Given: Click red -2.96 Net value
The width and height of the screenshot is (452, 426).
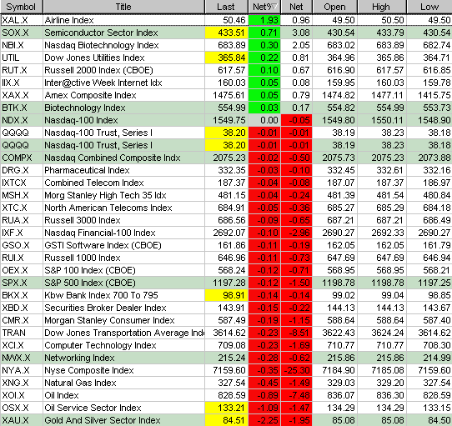Looking at the screenshot, I should pos(297,233).
